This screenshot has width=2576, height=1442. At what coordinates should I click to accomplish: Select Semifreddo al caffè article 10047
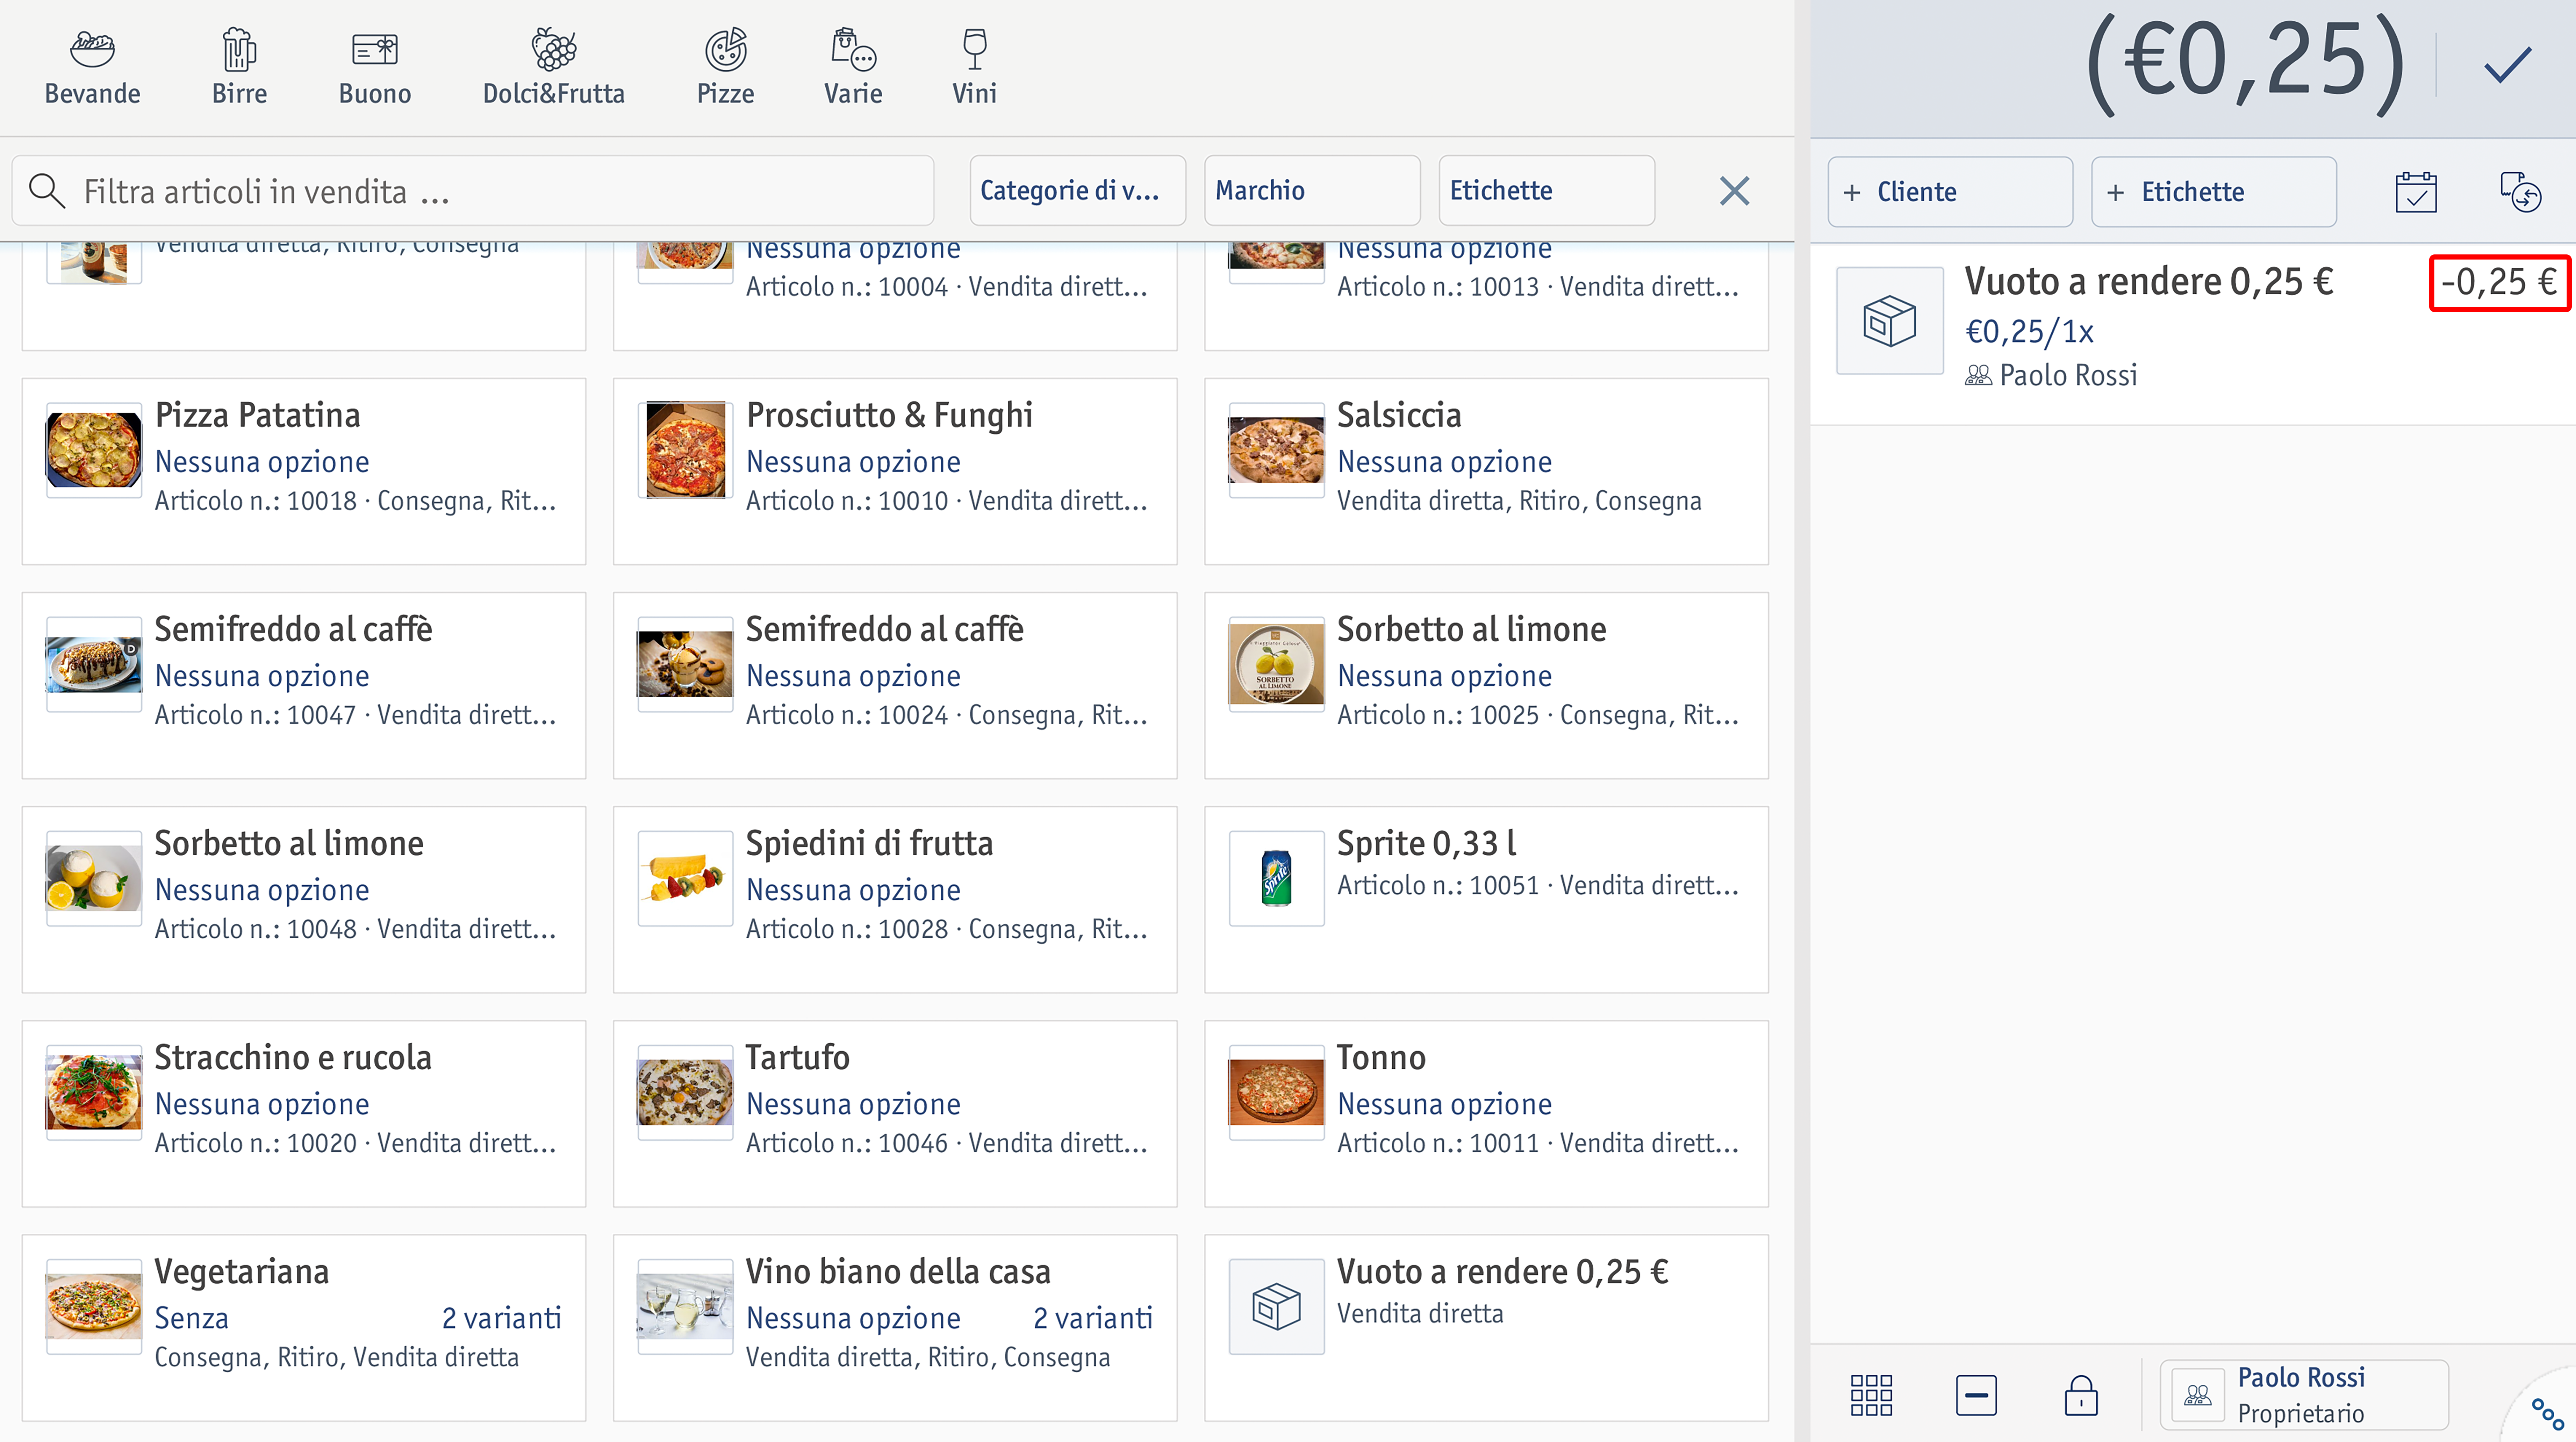304,685
